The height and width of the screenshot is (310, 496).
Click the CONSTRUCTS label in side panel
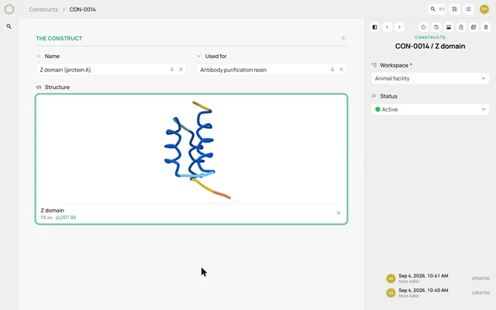tap(430, 37)
